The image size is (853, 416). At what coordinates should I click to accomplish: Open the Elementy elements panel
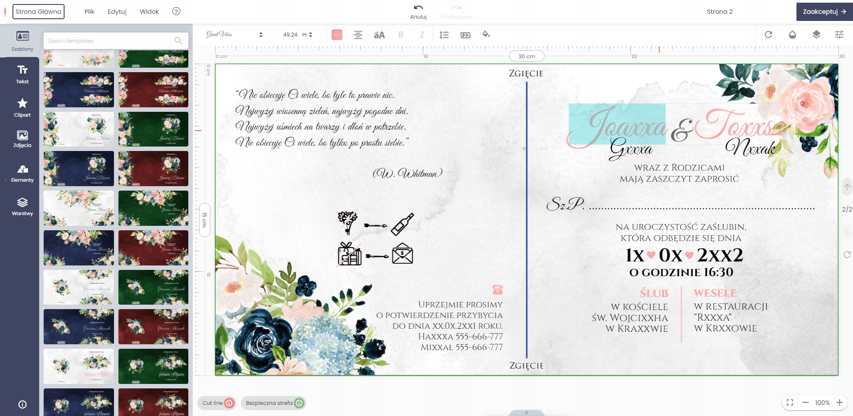(22, 174)
